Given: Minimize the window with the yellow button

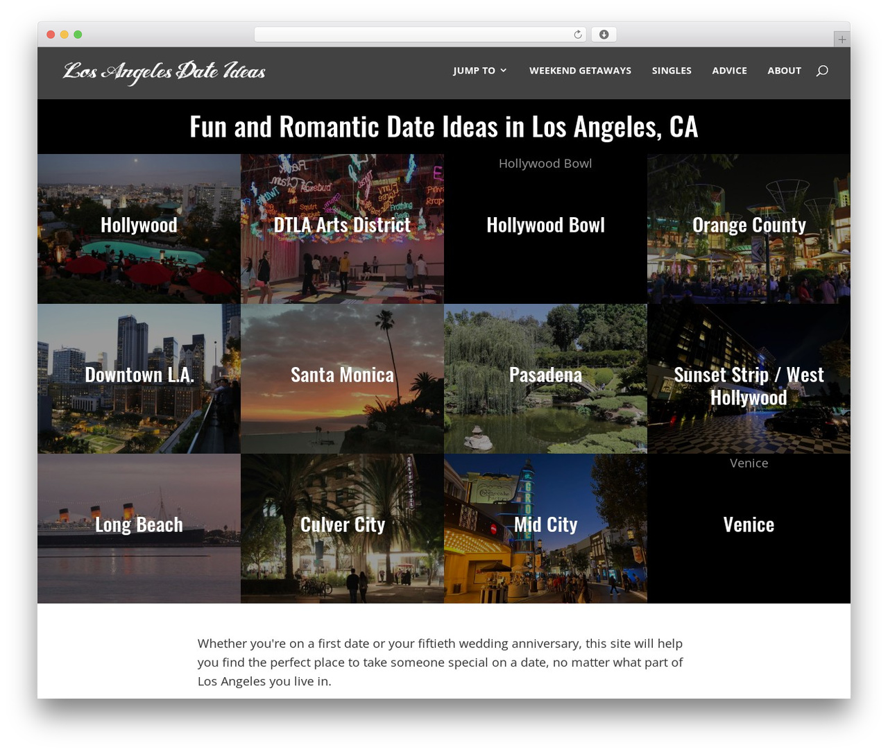Looking at the screenshot, I should click(x=65, y=35).
